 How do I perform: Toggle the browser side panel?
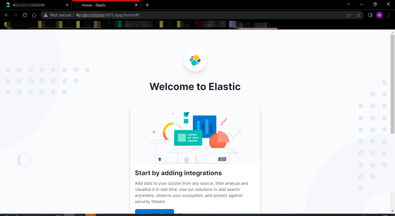(x=370, y=15)
